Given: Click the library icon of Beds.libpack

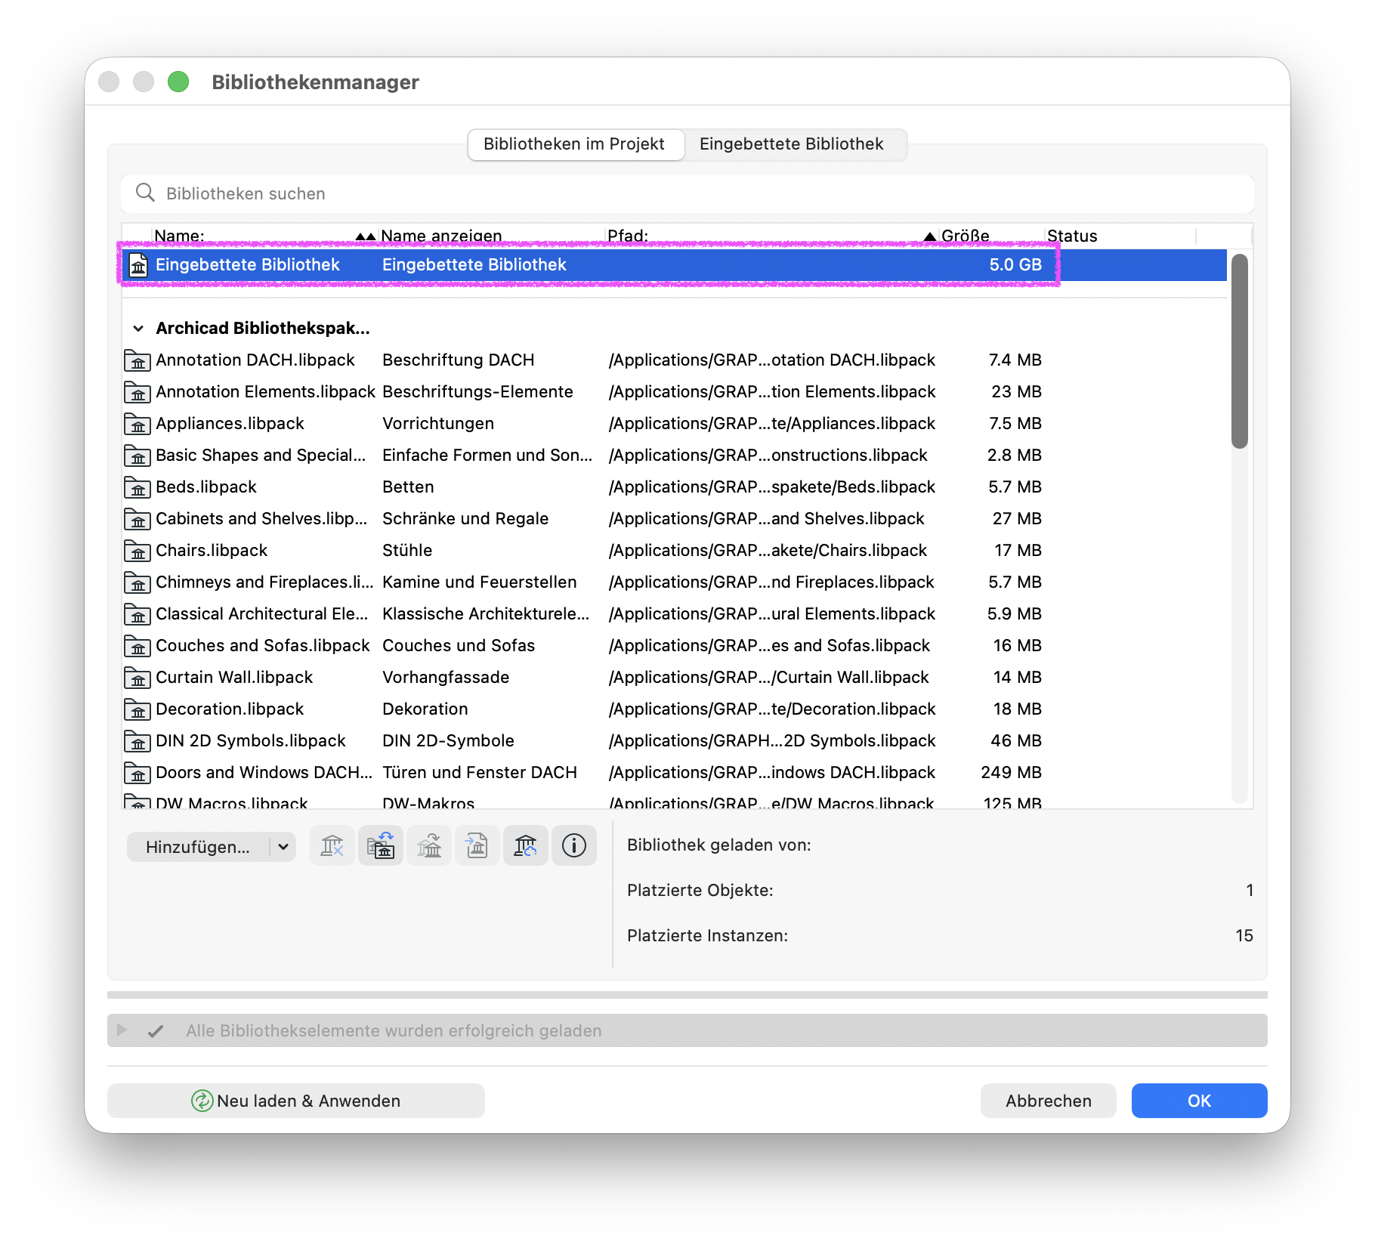Looking at the screenshot, I should coord(137,487).
